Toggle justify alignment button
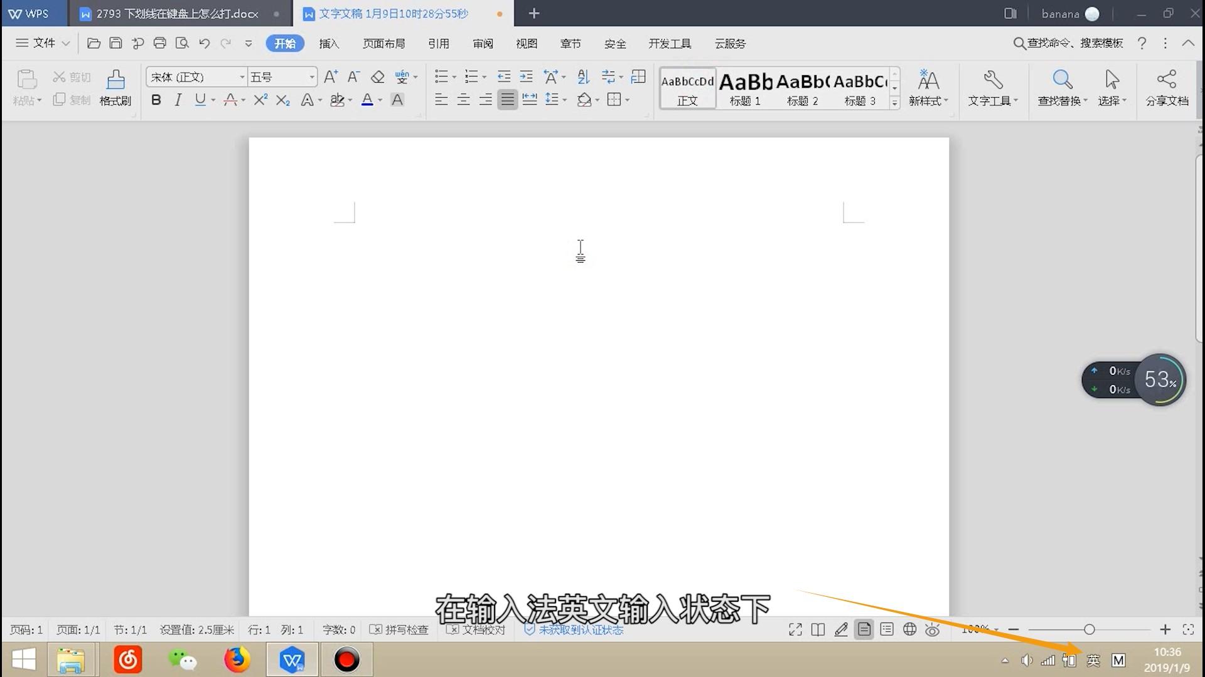This screenshot has height=677, width=1205. click(507, 100)
